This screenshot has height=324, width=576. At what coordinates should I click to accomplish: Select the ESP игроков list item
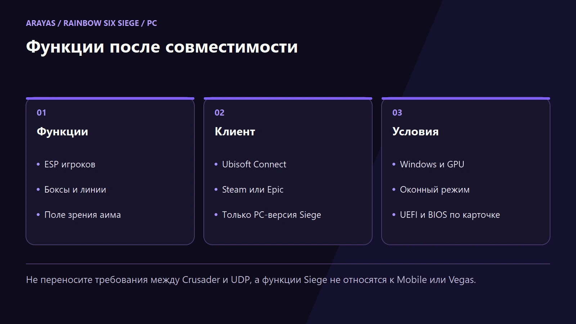point(70,165)
